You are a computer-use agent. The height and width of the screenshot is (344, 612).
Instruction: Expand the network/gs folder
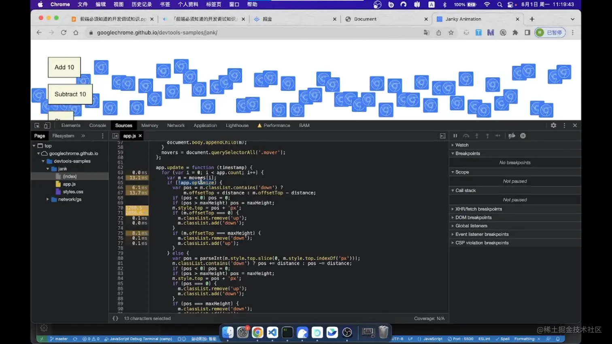click(48, 199)
